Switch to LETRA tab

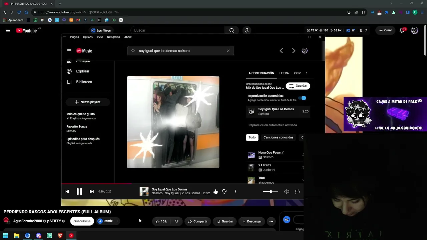pyautogui.click(x=284, y=73)
